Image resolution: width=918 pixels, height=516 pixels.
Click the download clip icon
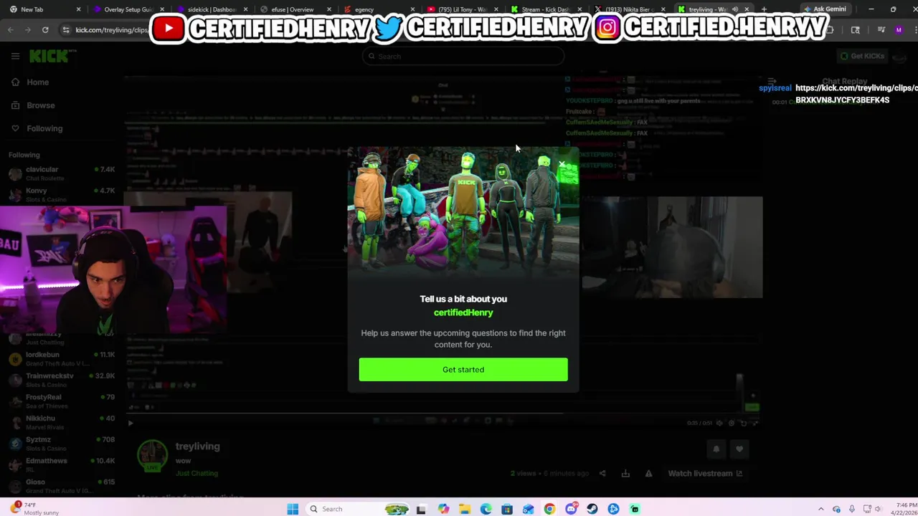click(625, 474)
